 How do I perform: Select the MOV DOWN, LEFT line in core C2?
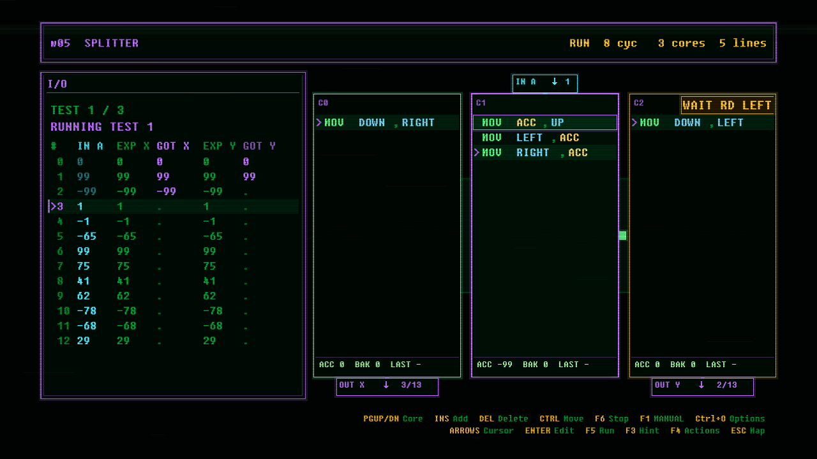[x=702, y=122]
